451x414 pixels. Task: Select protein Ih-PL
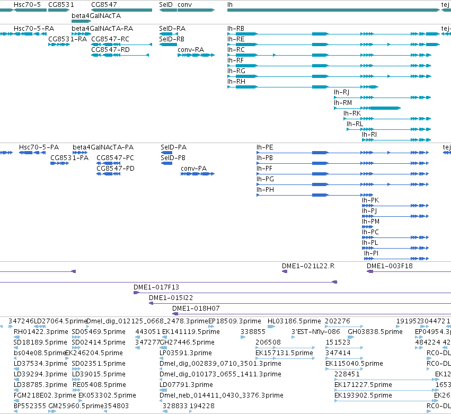click(x=370, y=243)
